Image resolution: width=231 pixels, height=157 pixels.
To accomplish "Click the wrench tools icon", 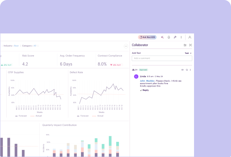I will [x=175, y=37].
